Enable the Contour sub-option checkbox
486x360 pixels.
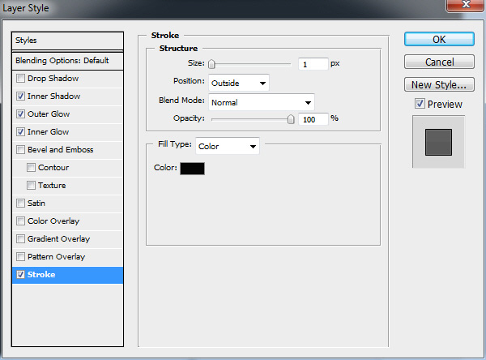coord(31,168)
